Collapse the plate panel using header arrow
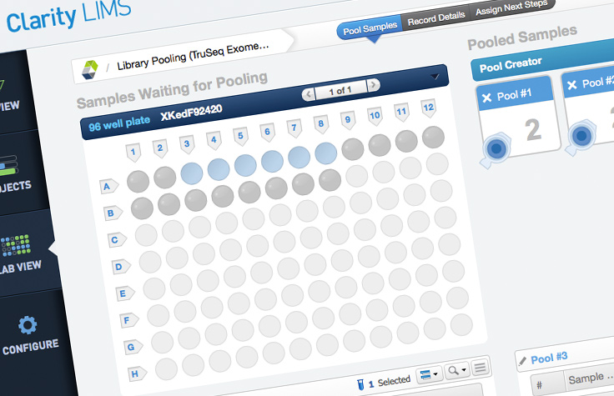 pos(434,77)
